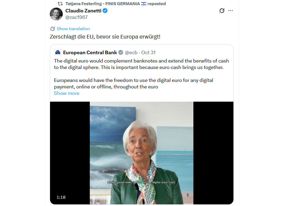Viewport: 284px width, 206px height.
Task: Click the @zac1967 handle
Action: click(x=77, y=17)
